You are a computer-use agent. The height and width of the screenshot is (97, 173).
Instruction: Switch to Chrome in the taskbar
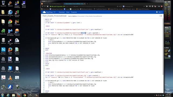pos(25,95)
